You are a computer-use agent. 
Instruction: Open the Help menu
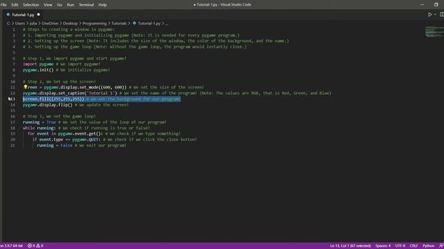click(103, 5)
